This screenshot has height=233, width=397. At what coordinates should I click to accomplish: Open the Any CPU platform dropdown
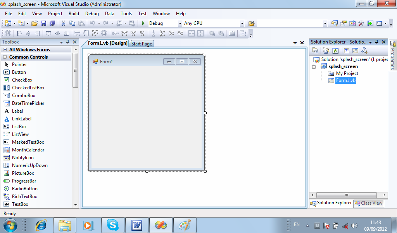coord(243,23)
